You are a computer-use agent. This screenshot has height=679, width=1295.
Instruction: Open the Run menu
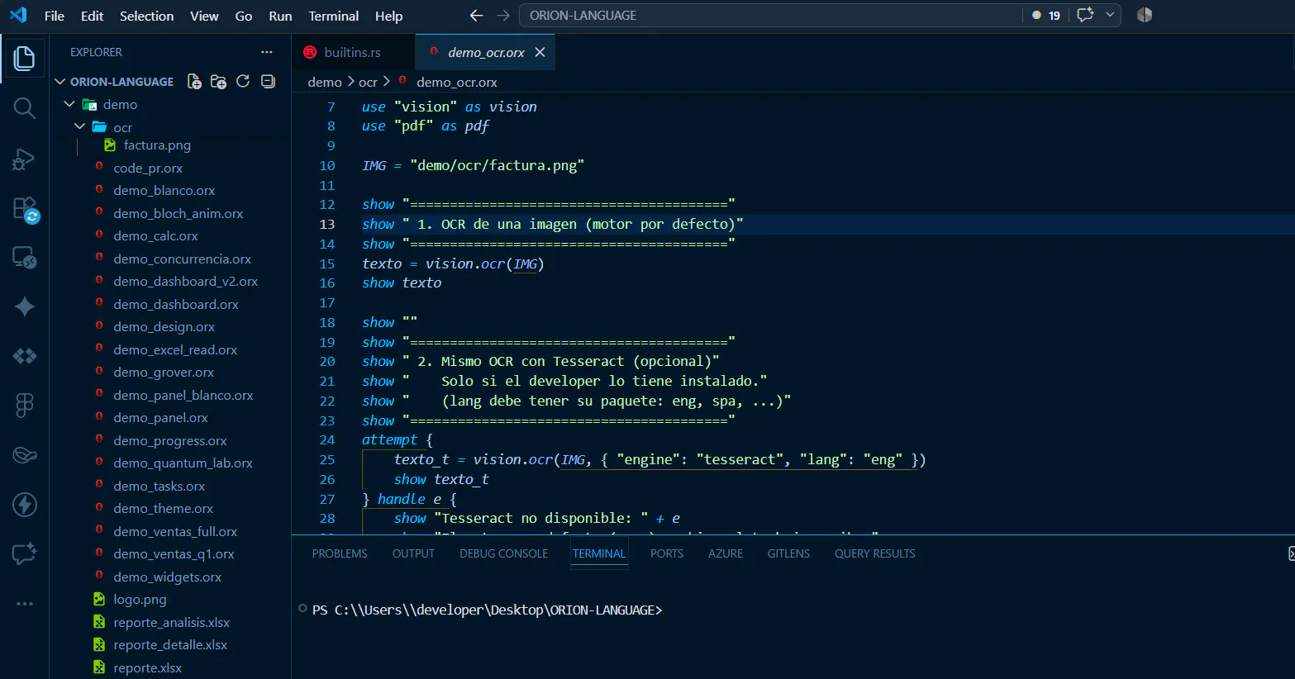click(280, 16)
